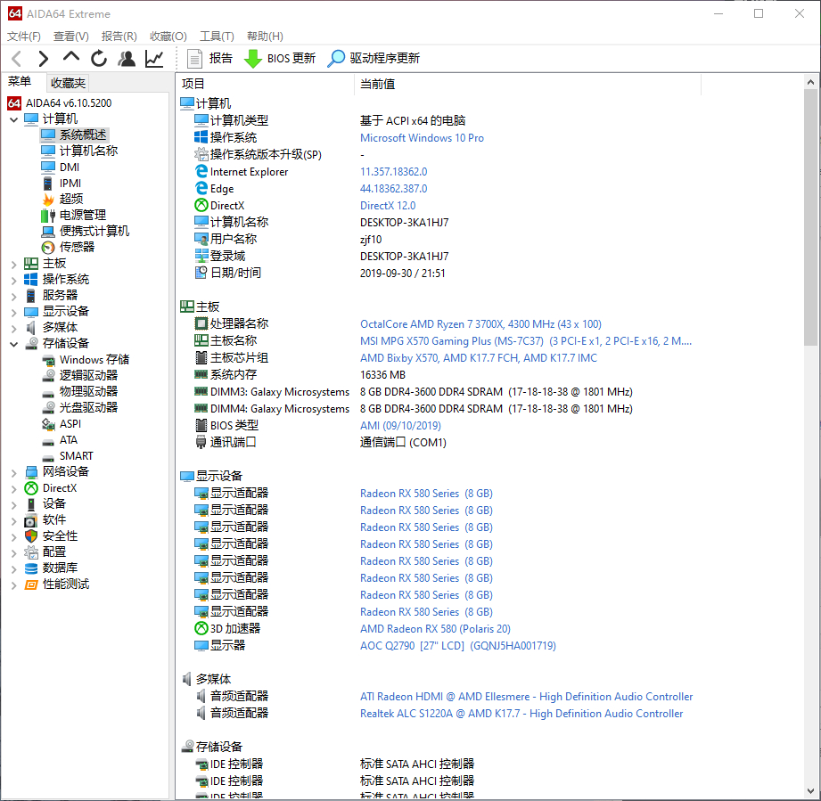Refresh the view with the Refresh icon

[x=98, y=59]
